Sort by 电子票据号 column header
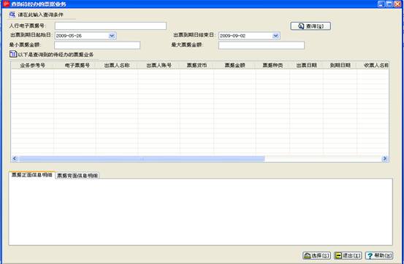Screen dimensions: 404x264 point(77,66)
